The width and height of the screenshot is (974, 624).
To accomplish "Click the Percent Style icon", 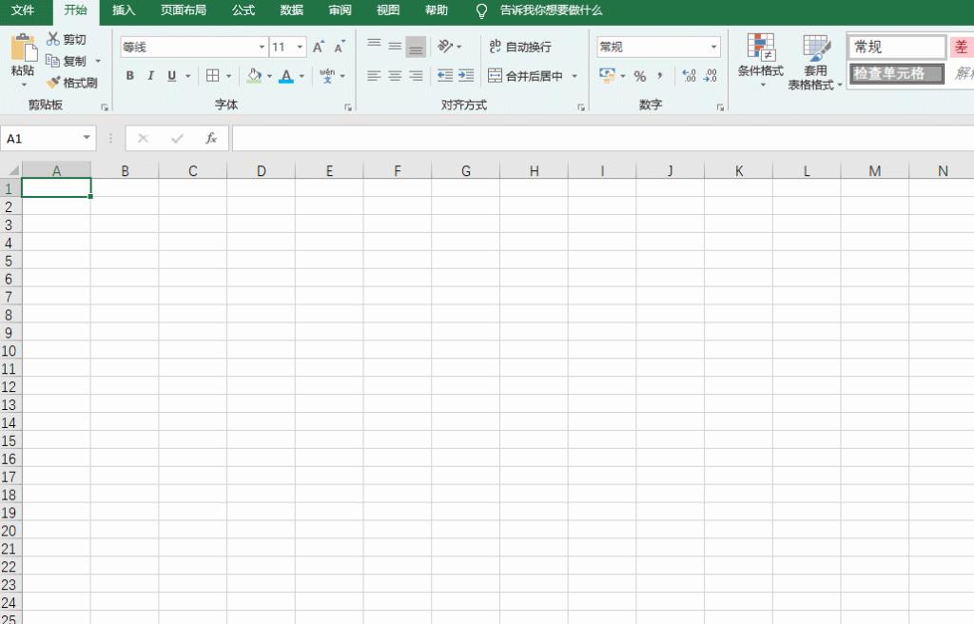I will point(639,76).
